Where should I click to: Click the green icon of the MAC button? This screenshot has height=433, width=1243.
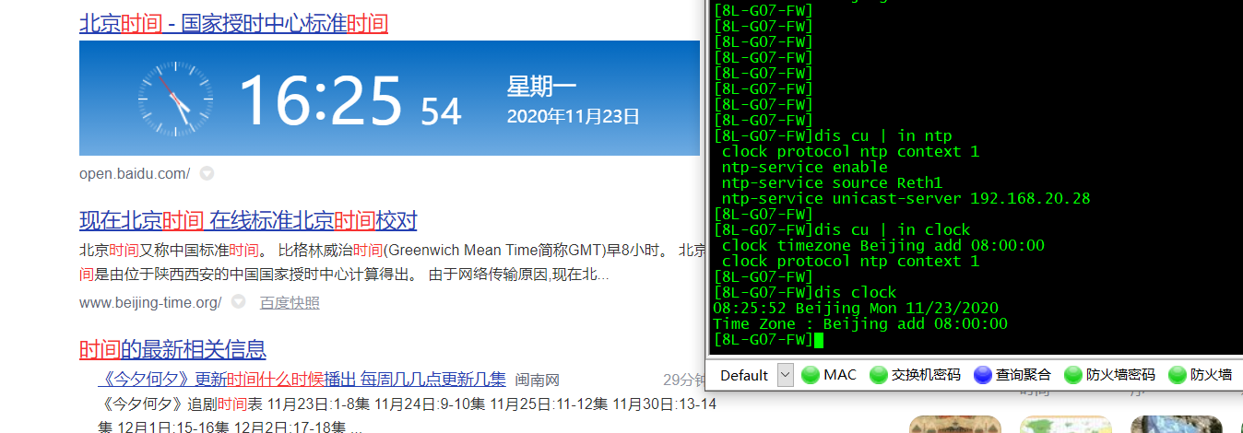pos(811,375)
